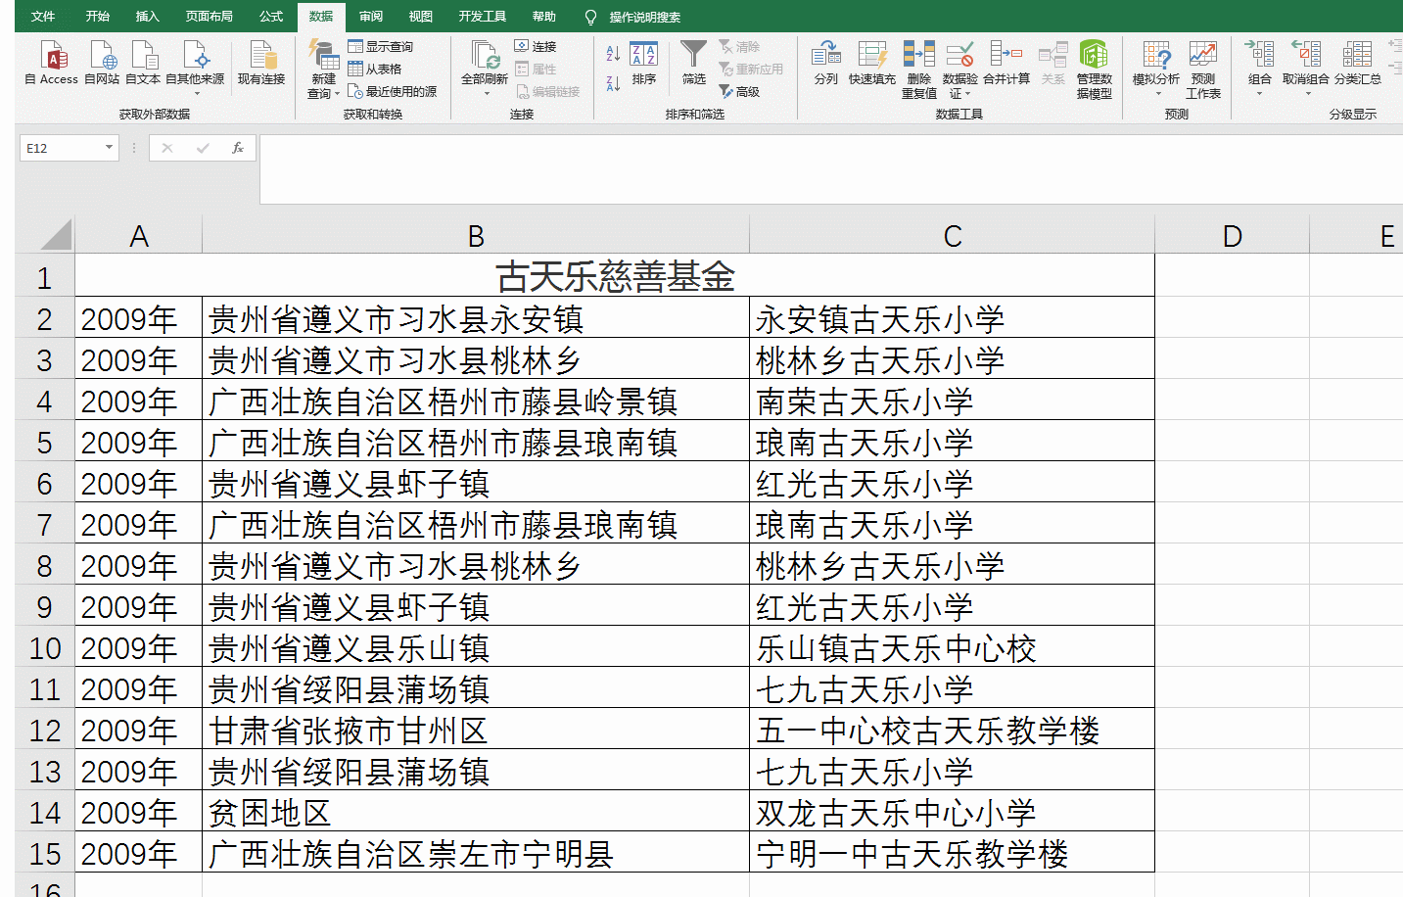
Task: Toggle the 筛选 filter funnel
Action: pyautogui.click(x=694, y=63)
